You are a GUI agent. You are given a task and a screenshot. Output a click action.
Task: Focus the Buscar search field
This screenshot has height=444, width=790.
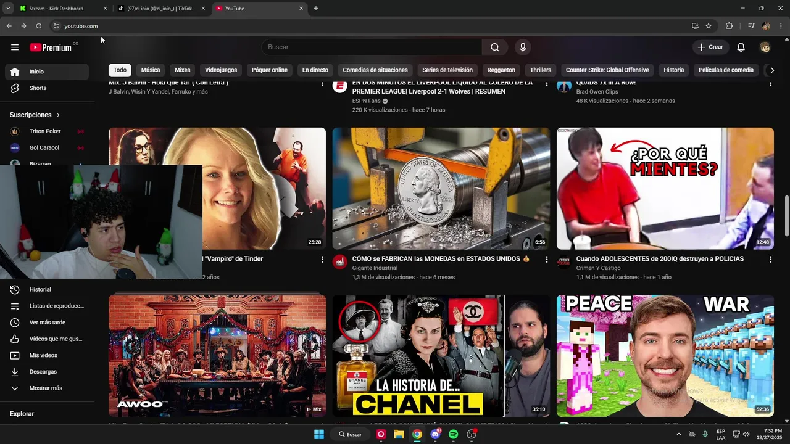[372, 47]
